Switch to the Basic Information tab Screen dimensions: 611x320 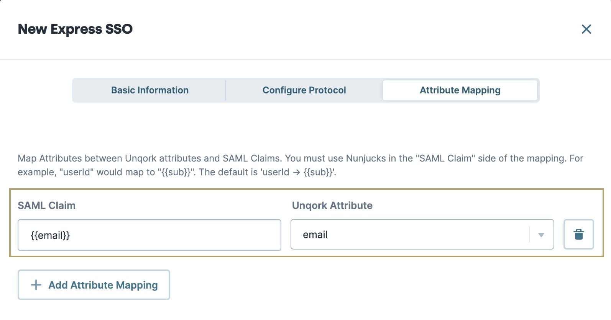[150, 90]
